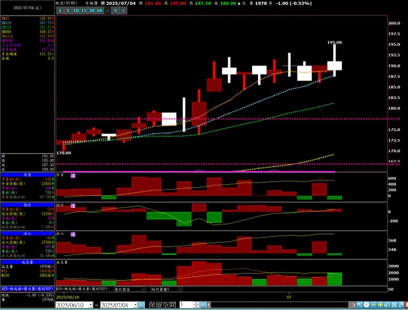Click the SMA60 row in the sidebar

pos(28,32)
